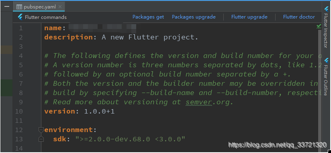
Task: Open the Flutter Inspector side panel
Action: tap(326, 27)
